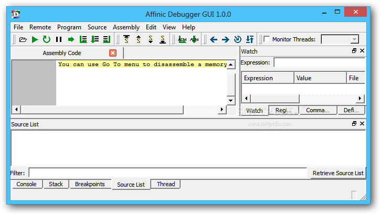
Task: Open the Help menu
Action: [x=188, y=27]
